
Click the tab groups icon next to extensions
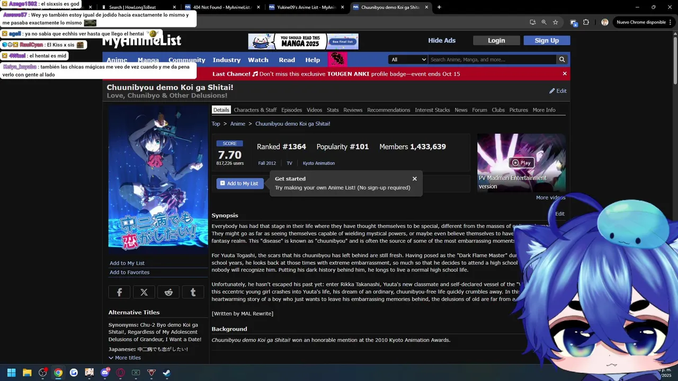coord(573,22)
